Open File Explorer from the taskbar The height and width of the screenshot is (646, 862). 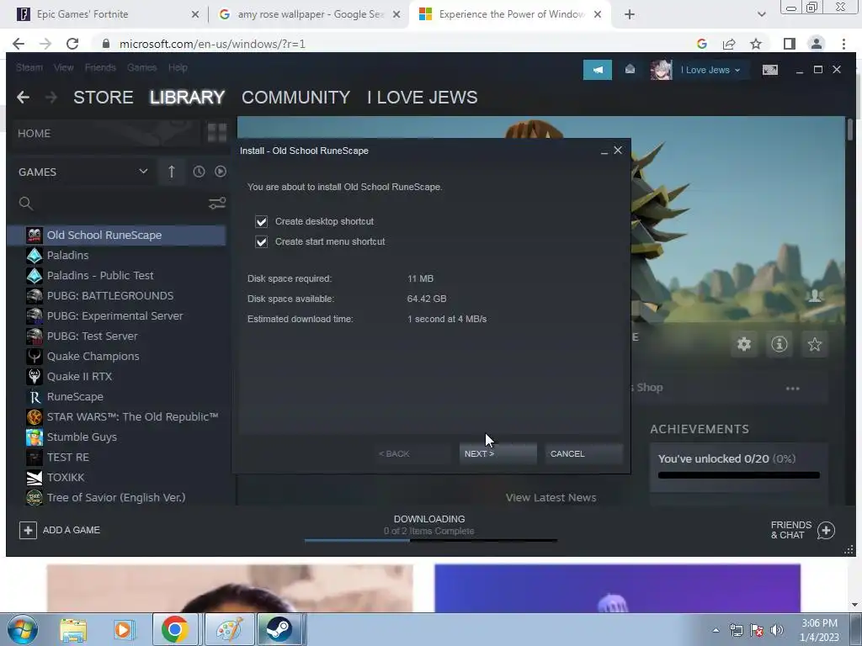pyautogui.click(x=73, y=629)
